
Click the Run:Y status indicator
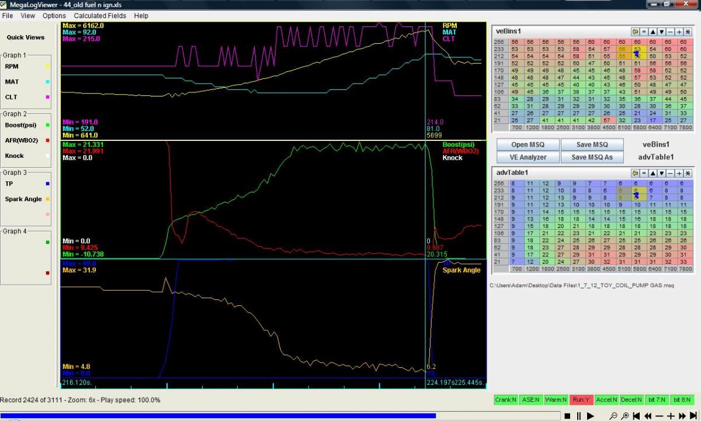coord(581,400)
